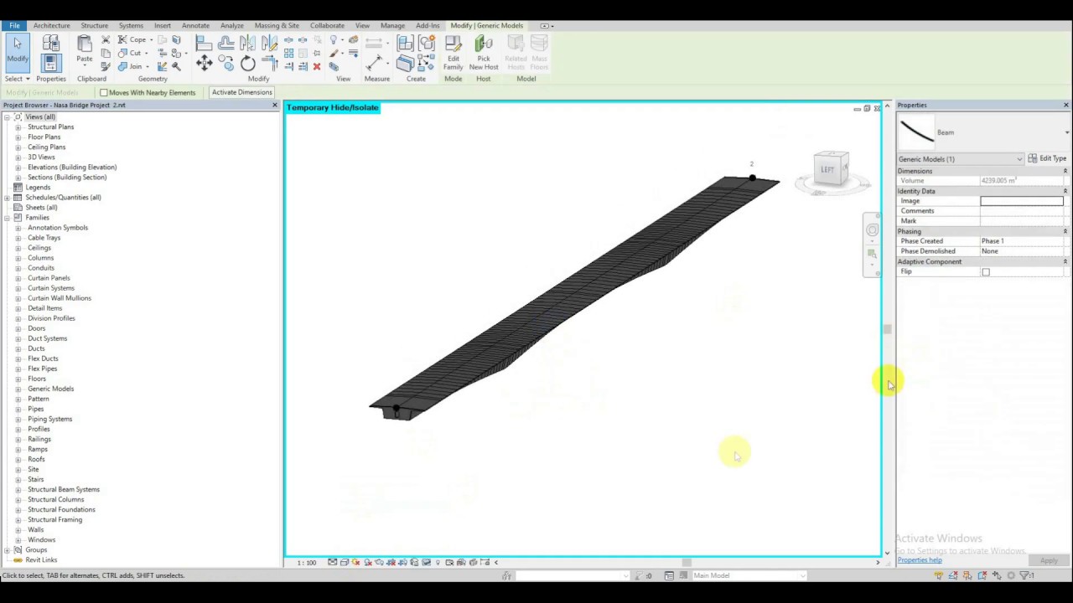Image resolution: width=1073 pixels, height=603 pixels.
Task: Switch to the Manage ribbon tab
Action: [x=392, y=25]
